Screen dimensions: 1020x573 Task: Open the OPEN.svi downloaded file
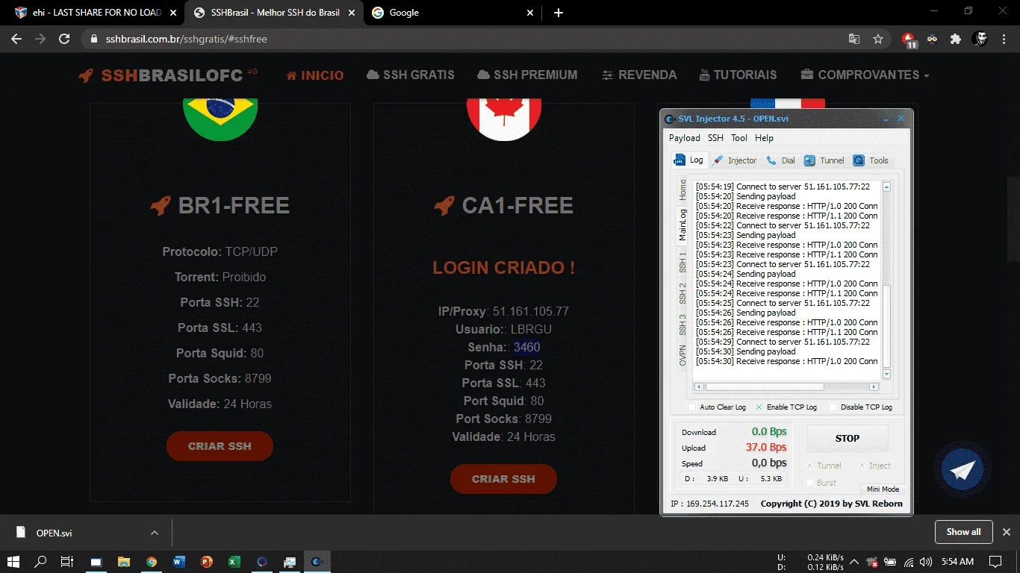click(x=54, y=533)
